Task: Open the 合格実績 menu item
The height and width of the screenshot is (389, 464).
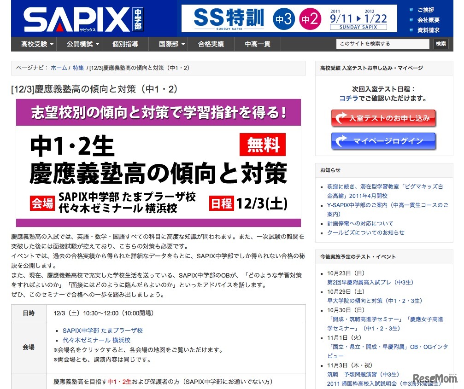Action: coord(211,44)
